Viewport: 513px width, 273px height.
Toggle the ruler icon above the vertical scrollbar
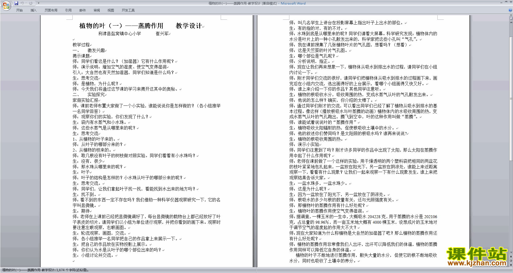(x=511, y=18)
